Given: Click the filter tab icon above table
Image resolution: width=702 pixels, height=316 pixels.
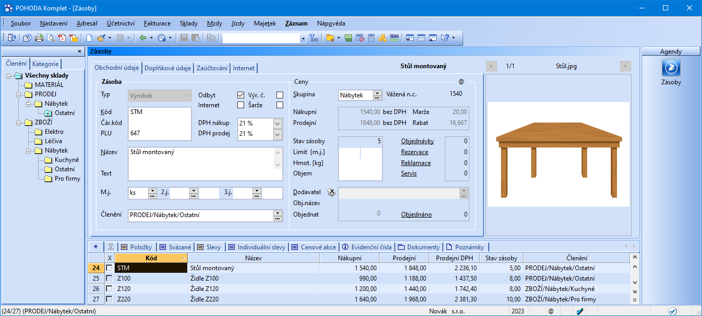Looking at the screenshot, I should tap(111, 247).
